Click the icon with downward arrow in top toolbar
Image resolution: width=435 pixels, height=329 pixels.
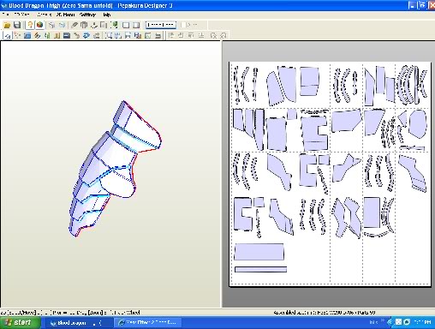click(x=94, y=25)
